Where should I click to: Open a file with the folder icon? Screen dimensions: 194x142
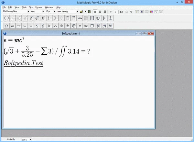pos(81,12)
